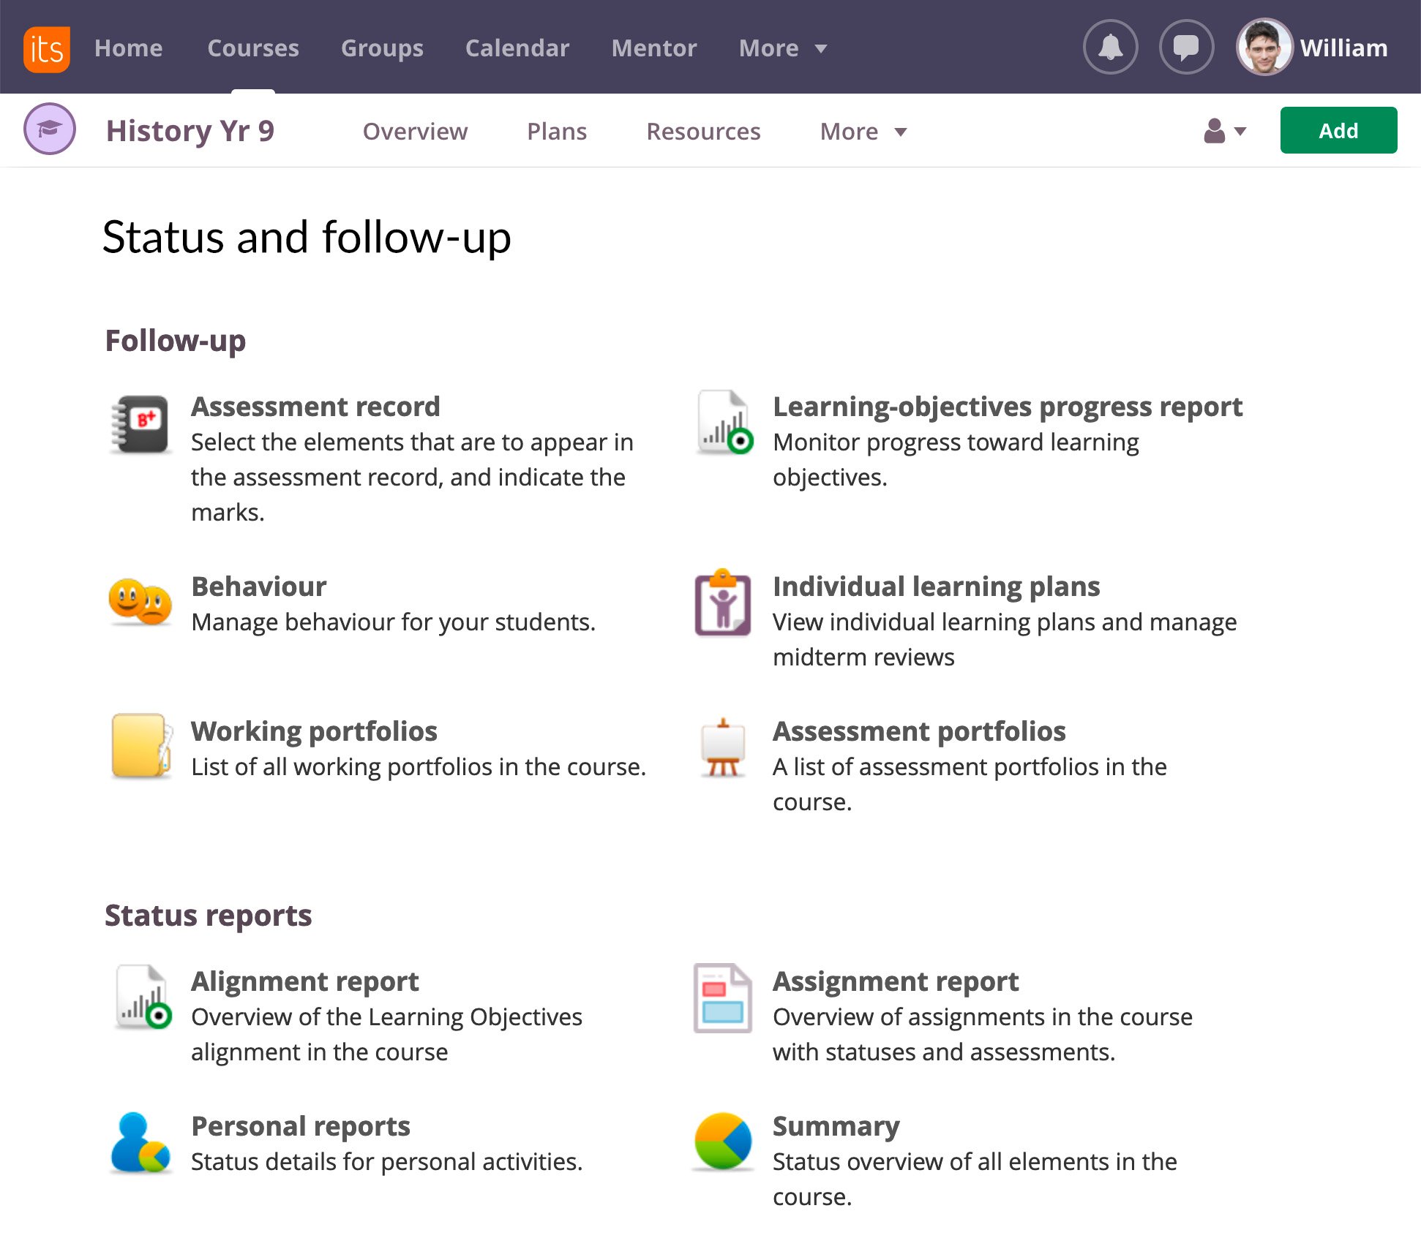Expand the top navigation More dropdown
1421x1249 pixels.
point(782,48)
